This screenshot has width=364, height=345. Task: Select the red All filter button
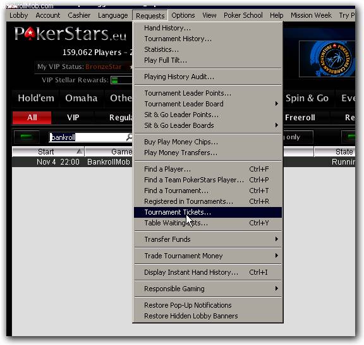[x=32, y=117]
